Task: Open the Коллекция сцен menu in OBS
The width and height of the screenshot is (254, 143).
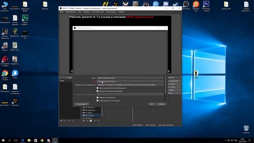Action: pyautogui.click(x=98, y=12)
